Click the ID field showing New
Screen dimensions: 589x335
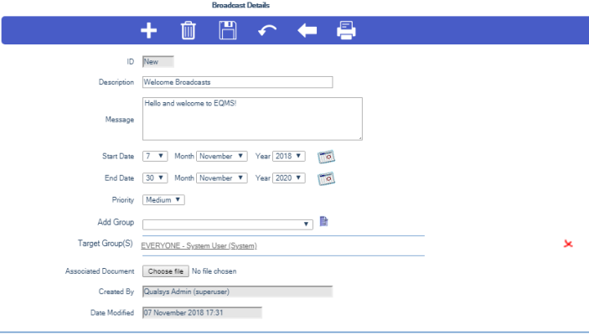click(158, 62)
